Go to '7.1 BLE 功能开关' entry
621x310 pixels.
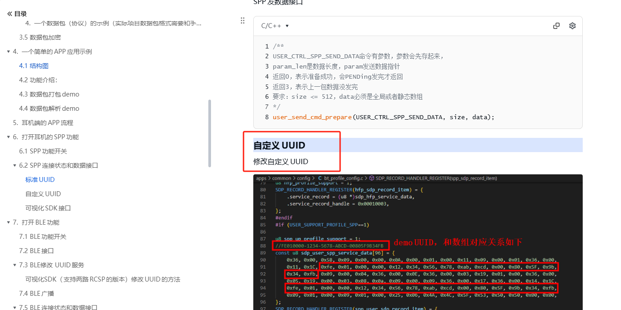(43, 237)
